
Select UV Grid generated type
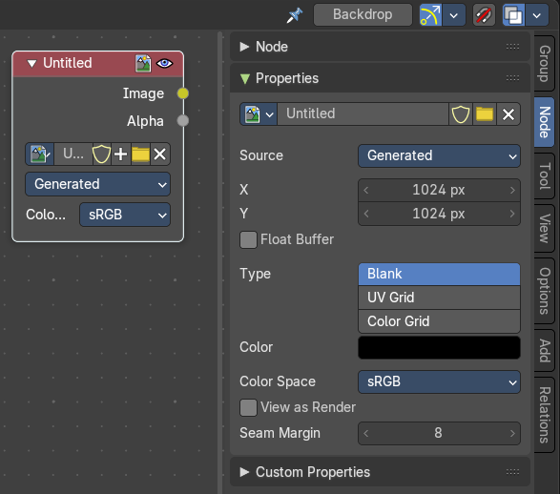pos(439,298)
